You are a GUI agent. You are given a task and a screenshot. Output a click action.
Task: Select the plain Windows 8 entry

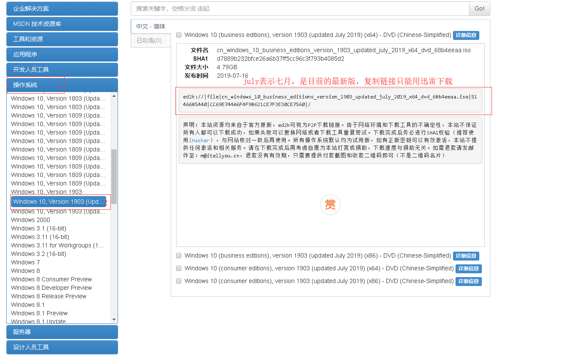click(25, 271)
